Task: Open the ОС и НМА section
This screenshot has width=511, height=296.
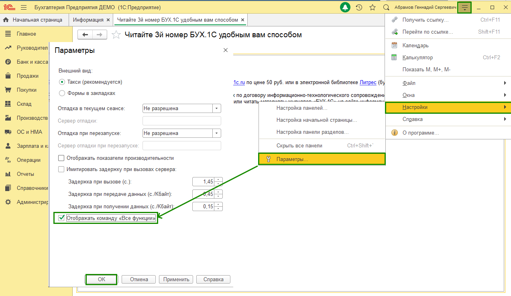Action: point(29,132)
